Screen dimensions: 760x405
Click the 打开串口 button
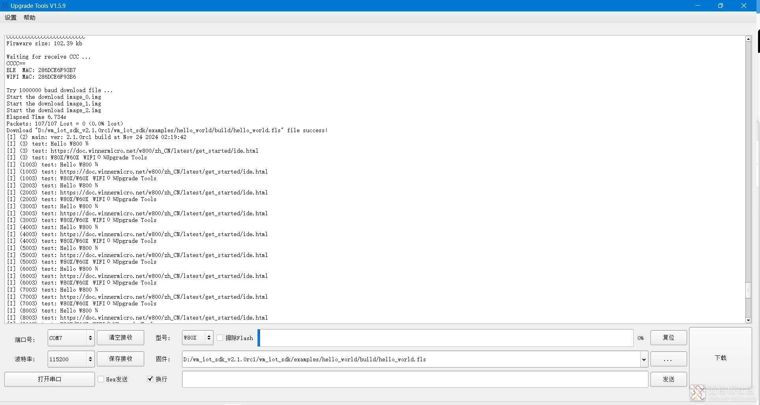(50, 379)
